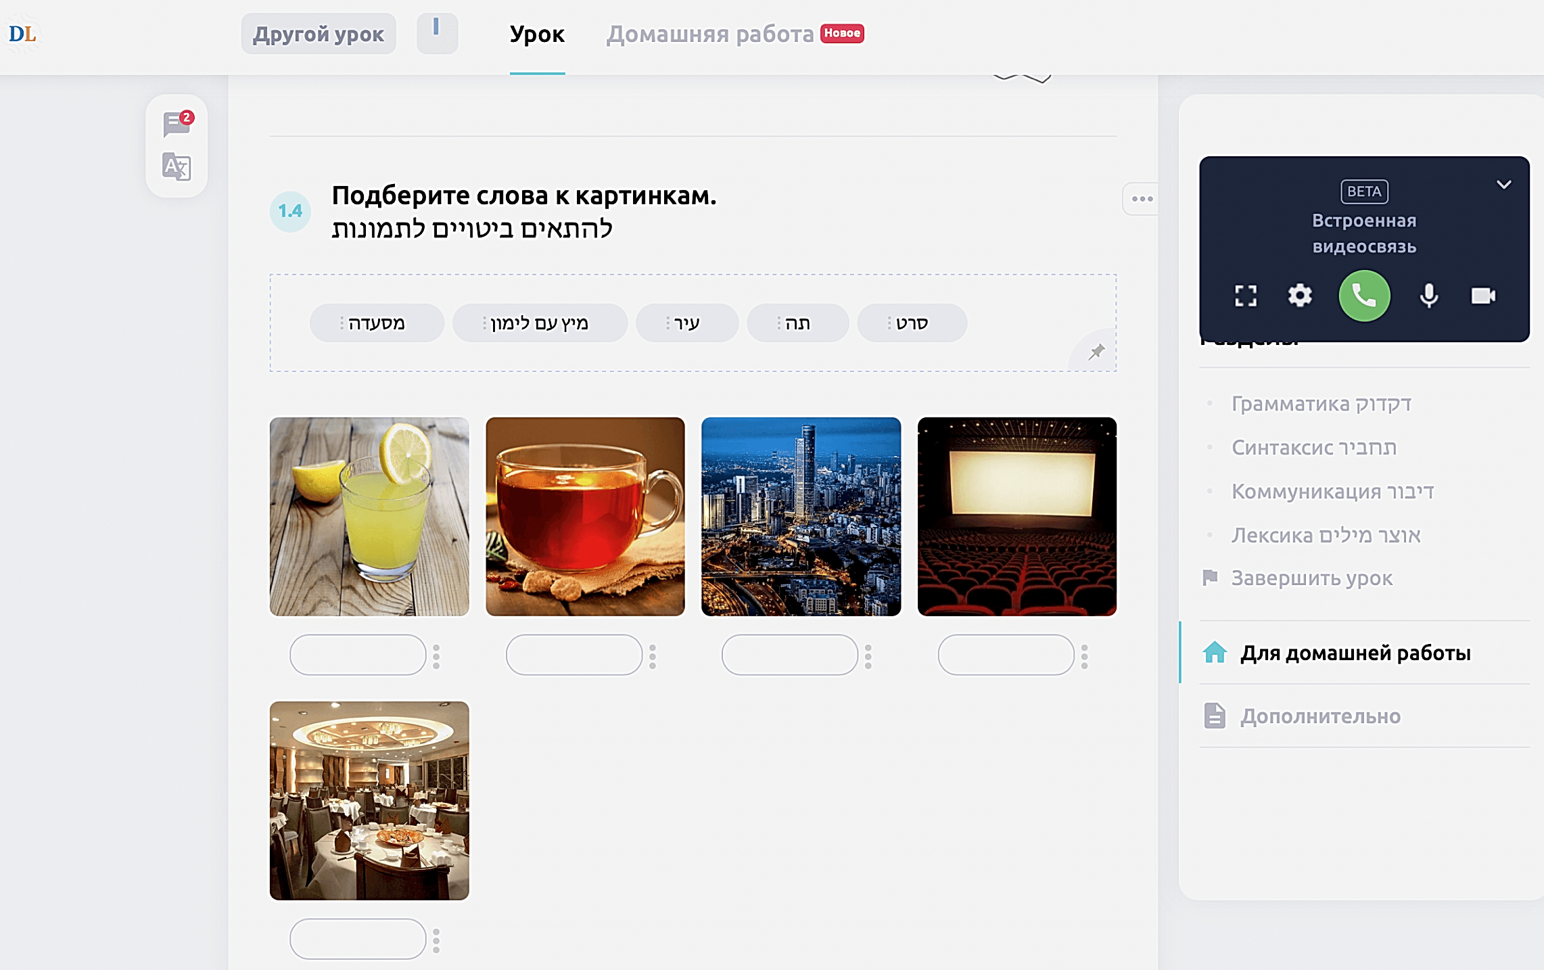The height and width of the screenshot is (970, 1544).
Task: Select the word chip מסעדה
Action: click(x=377, y=323)
